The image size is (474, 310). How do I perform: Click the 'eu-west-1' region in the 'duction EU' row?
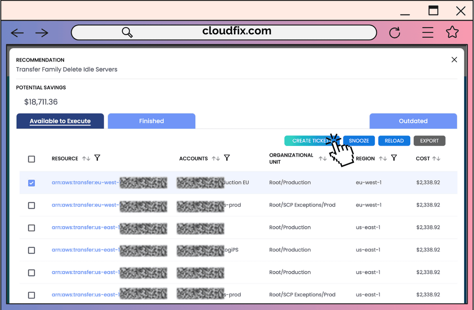[x=369, y=183]
